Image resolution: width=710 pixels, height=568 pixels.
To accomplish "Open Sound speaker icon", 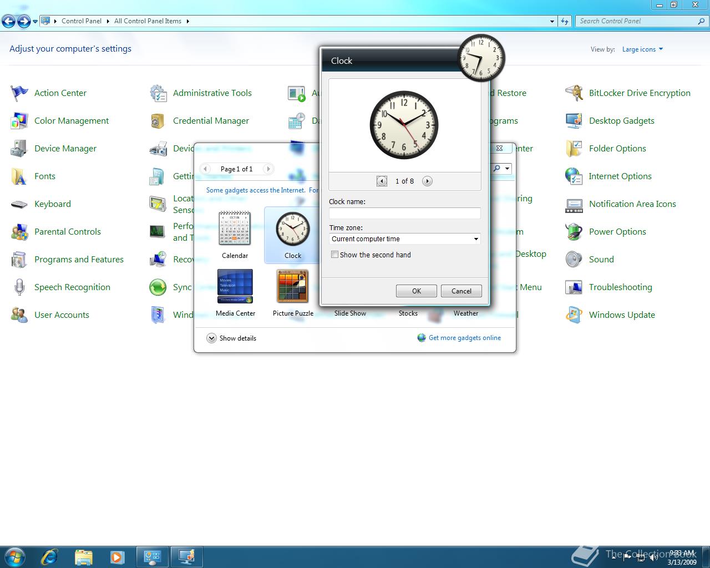I will (574, 260).
